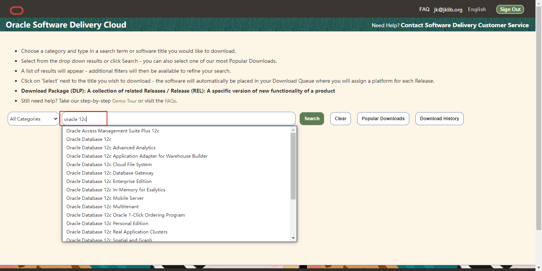
Task: Click Contact Software Delivery Customer Service
Action: 465,25
